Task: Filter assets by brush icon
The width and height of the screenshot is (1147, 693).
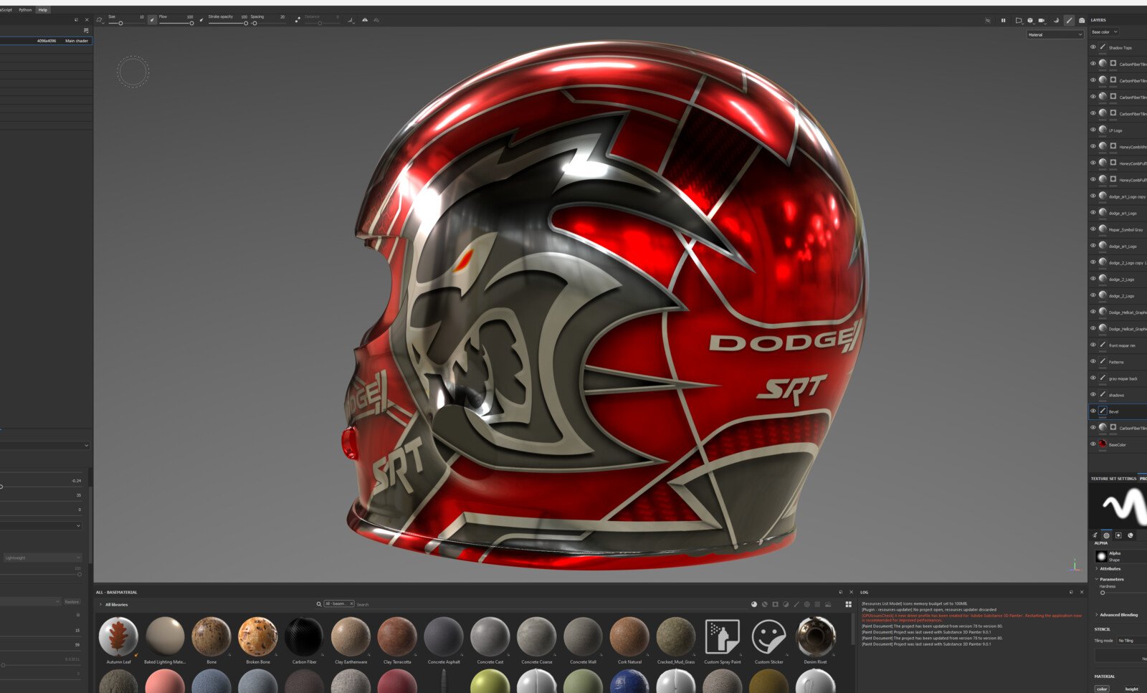Action: [x=796, y=604]
